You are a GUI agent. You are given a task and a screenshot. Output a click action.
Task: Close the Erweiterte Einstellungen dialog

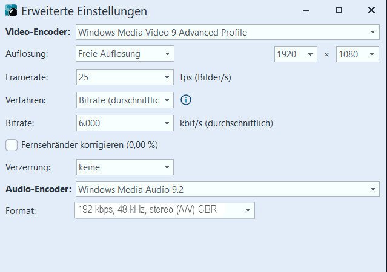371,10
